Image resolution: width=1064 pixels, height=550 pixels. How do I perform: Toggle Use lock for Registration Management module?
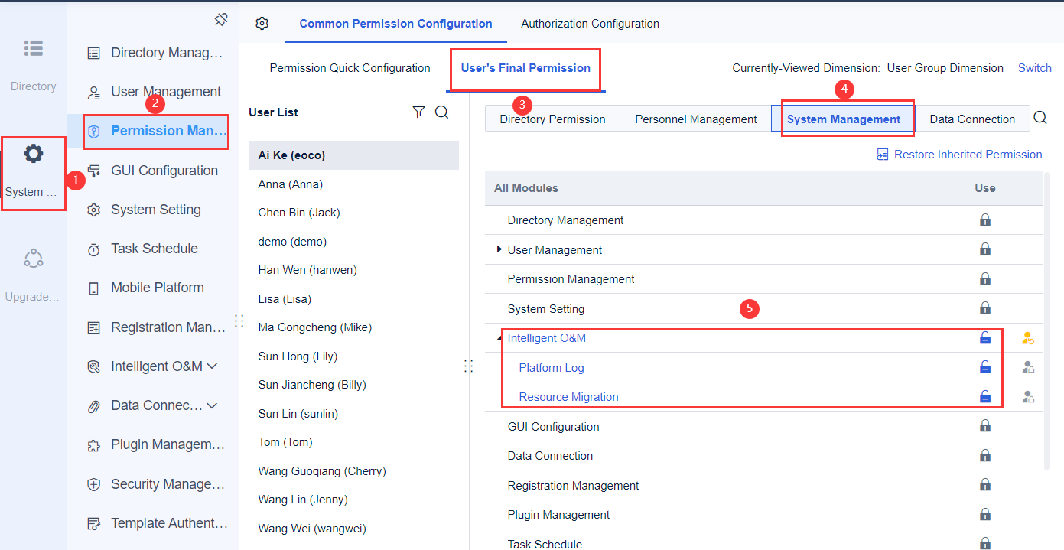pos(985,485)
